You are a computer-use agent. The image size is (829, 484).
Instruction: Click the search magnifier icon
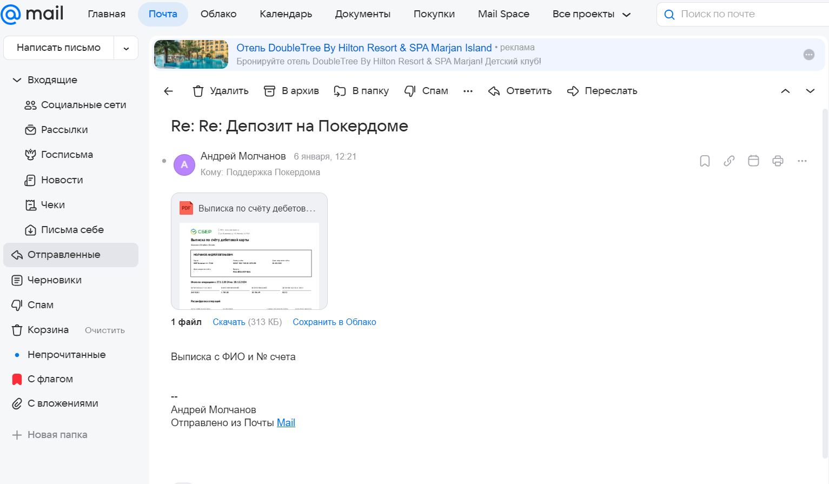point(669,15)
